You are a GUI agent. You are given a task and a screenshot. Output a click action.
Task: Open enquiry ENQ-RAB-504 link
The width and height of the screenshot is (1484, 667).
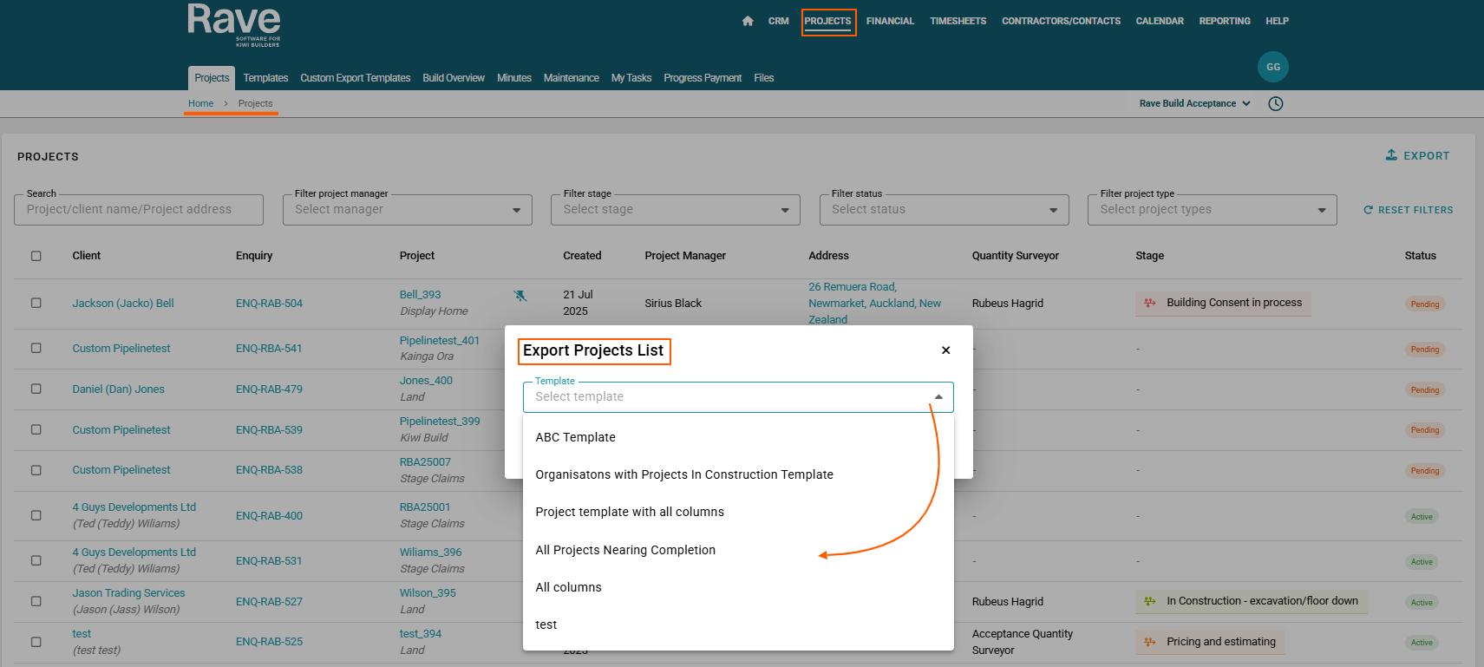point(269,304)
